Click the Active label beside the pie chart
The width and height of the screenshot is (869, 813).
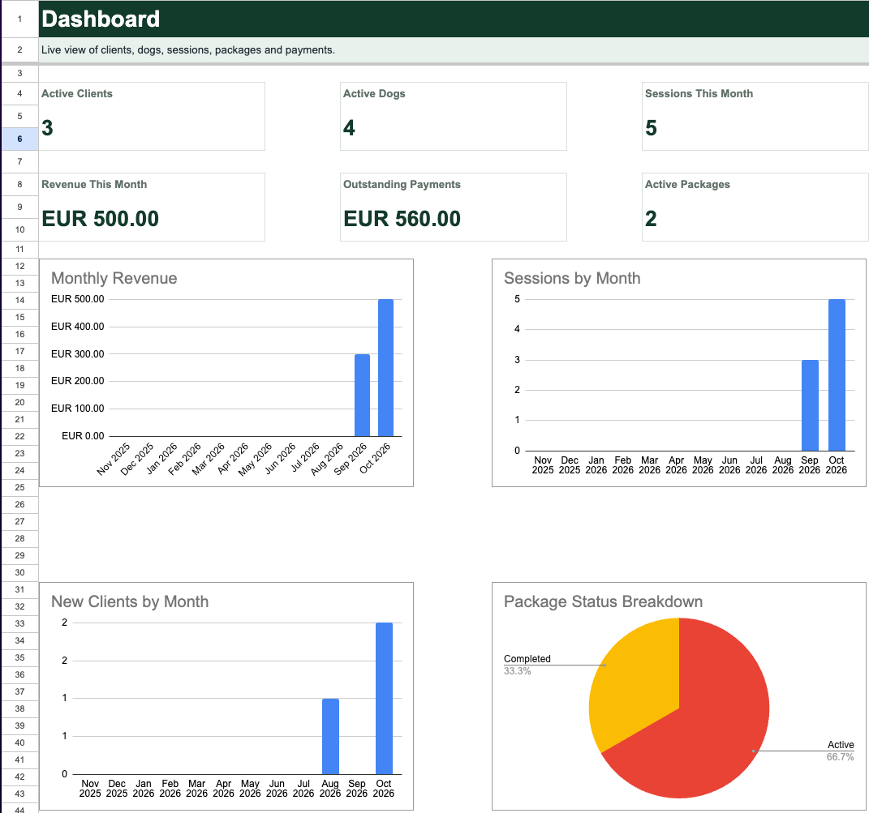coord(841,744)
